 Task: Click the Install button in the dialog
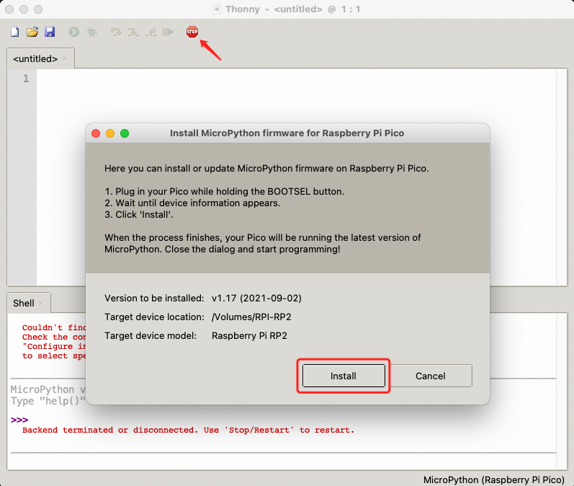click(344, 376)
